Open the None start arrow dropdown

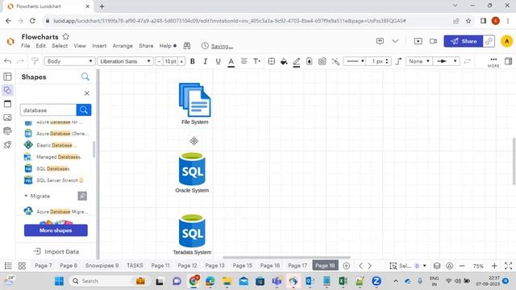(419, 61)
